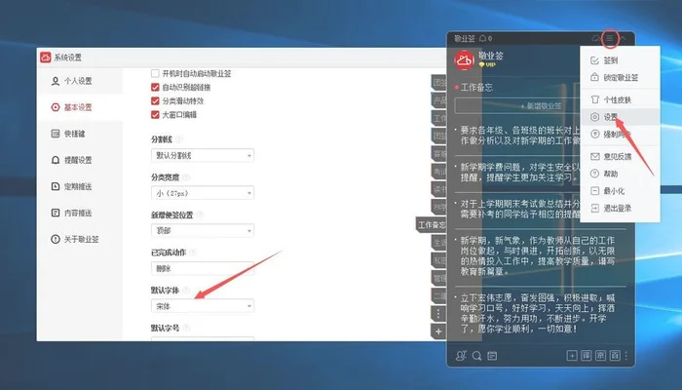
Task: Choose 锁定敬业签 from the menu
Action: point(620,77)
